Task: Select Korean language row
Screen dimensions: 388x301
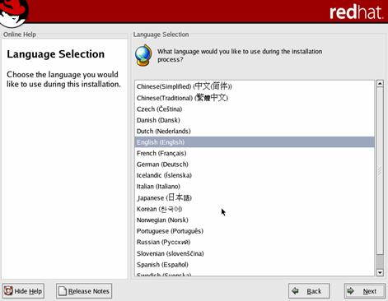Action: click(255, 209)
